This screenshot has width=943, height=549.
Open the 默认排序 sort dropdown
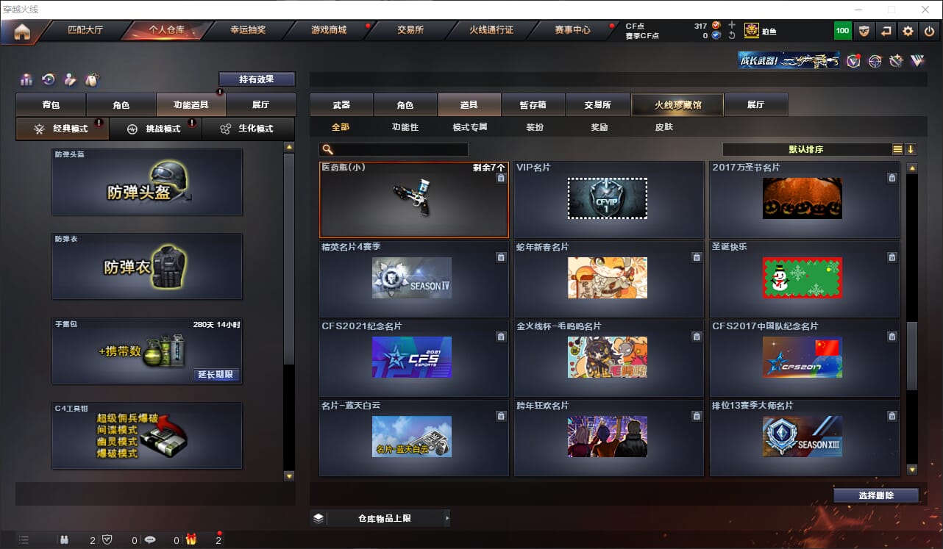(x=806, y=149)
